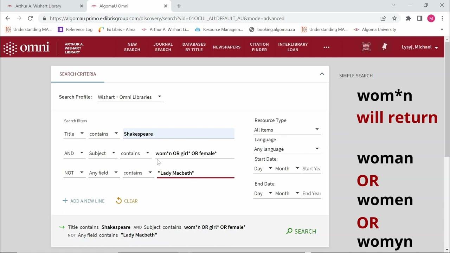Open the End Date Month dropdown
450x253 pixels.
point(287,194)
